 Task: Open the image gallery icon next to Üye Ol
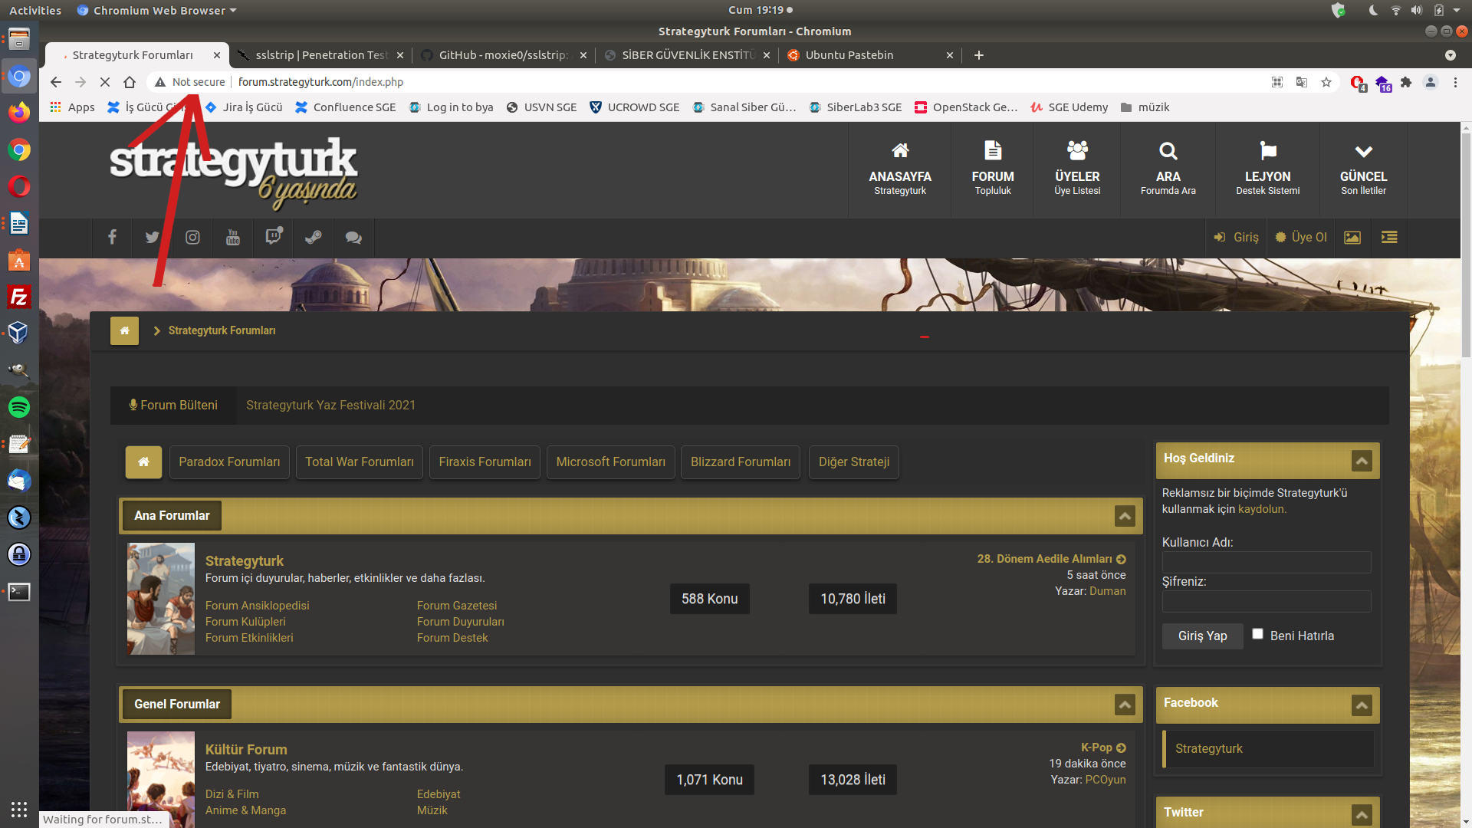tap(1352, 238)
